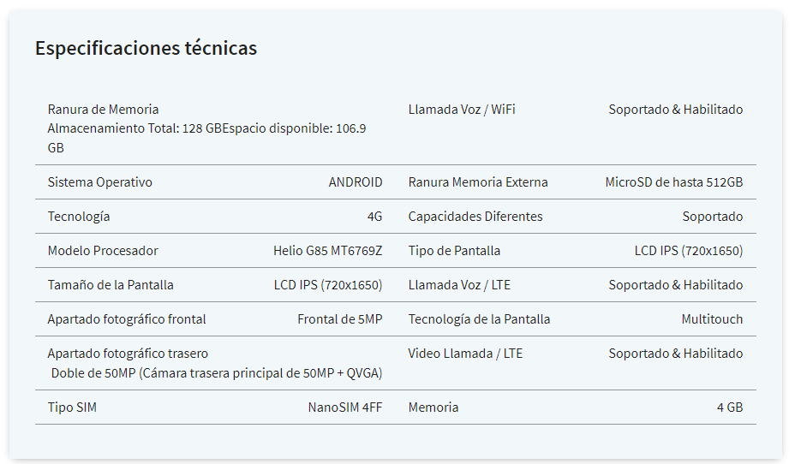This screenshot has height=464, width=795.
Task: Select the 4G technology value
Action: click(x=374, y=217)
